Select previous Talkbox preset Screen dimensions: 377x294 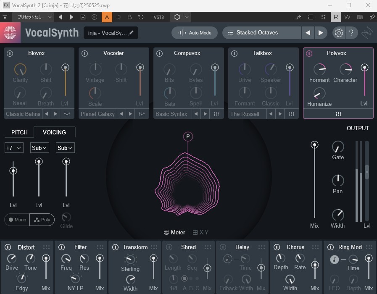click(x=271, y=114)
